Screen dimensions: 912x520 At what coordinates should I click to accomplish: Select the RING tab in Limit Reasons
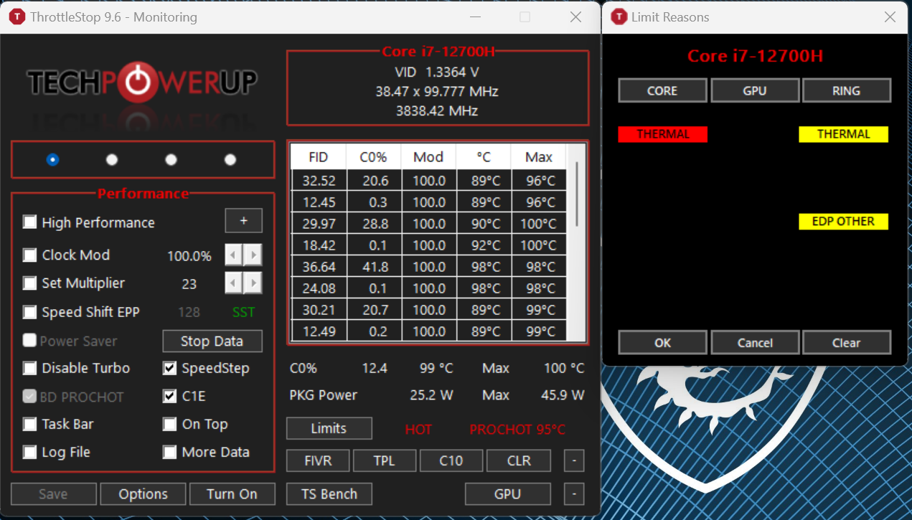click(x=847, y=90)
